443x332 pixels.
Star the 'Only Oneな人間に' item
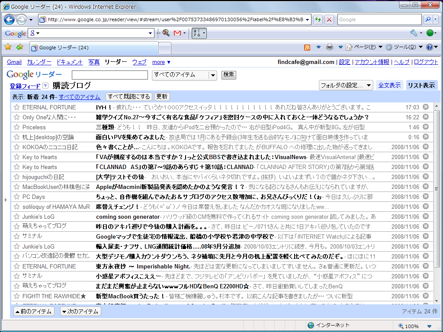coord(17,117)
